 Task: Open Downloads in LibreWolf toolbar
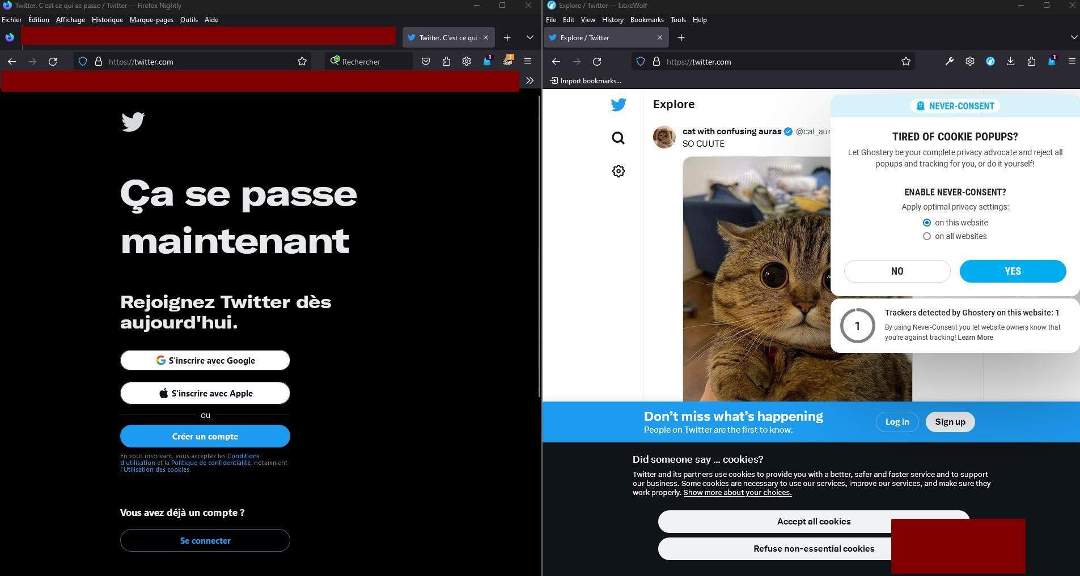pyautogui.click(x=1011, y=62)
